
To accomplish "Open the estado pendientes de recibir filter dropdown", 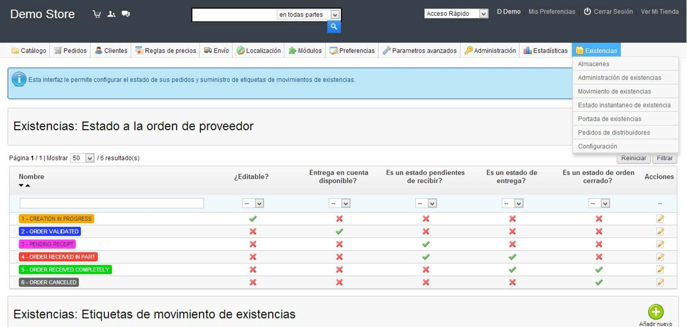I will coord(426,203).
